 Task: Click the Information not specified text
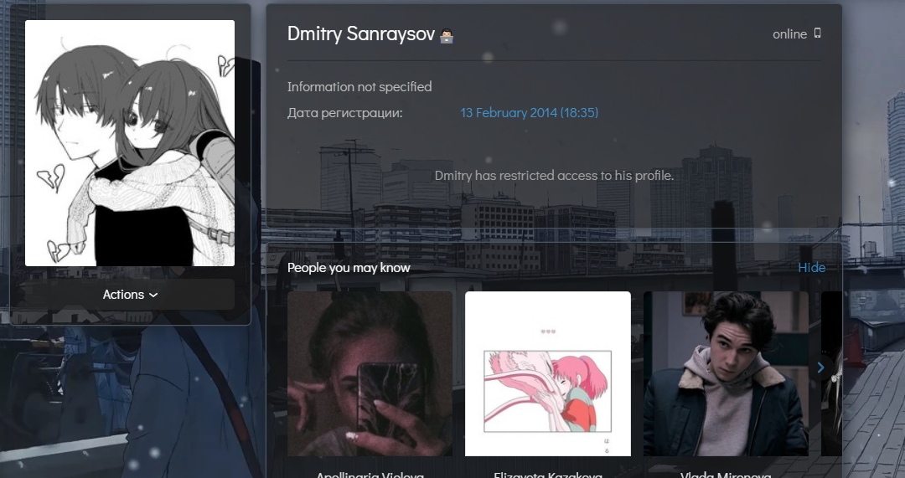point(359,86)
